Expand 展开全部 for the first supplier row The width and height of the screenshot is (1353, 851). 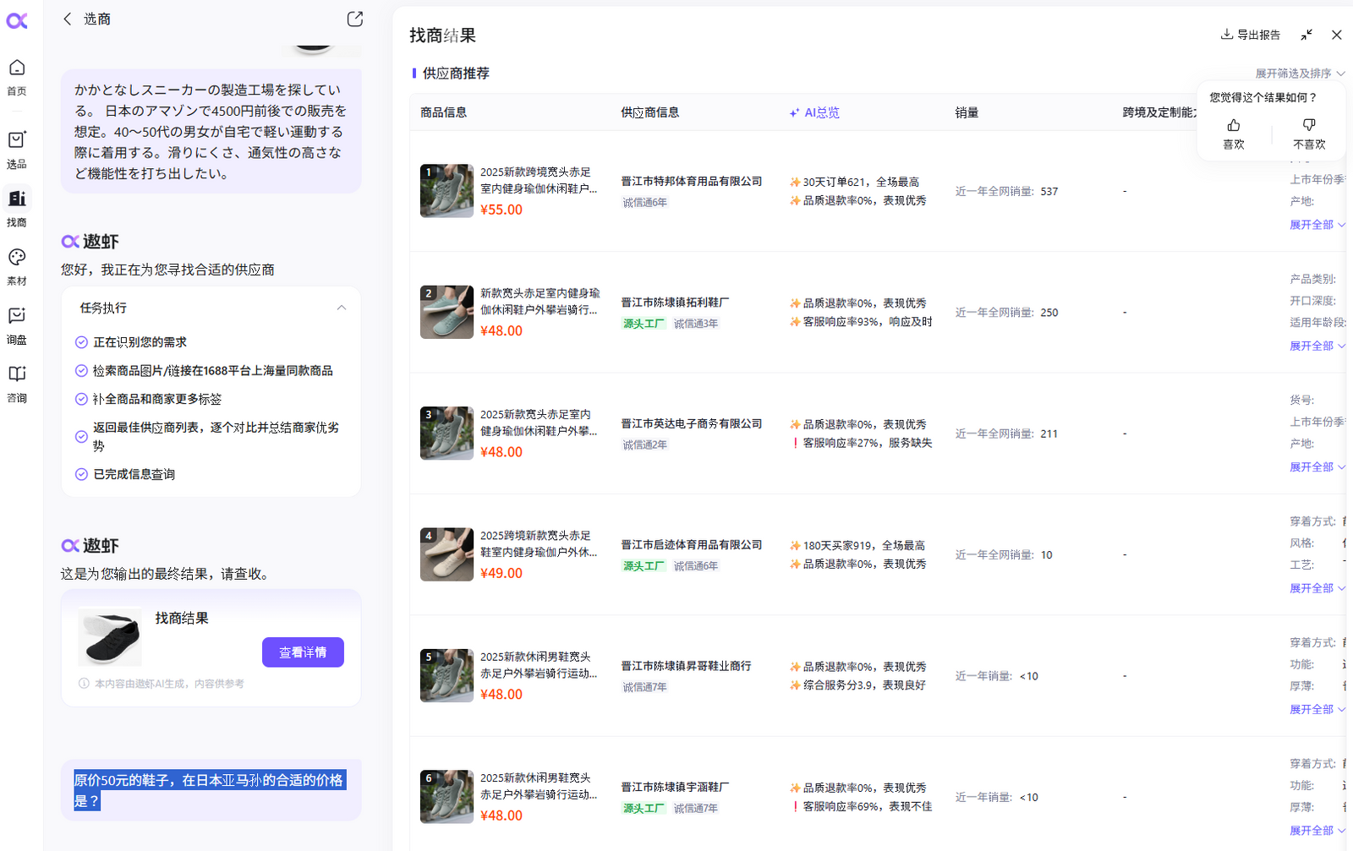pyautogui.click(x=1316, y=225)
